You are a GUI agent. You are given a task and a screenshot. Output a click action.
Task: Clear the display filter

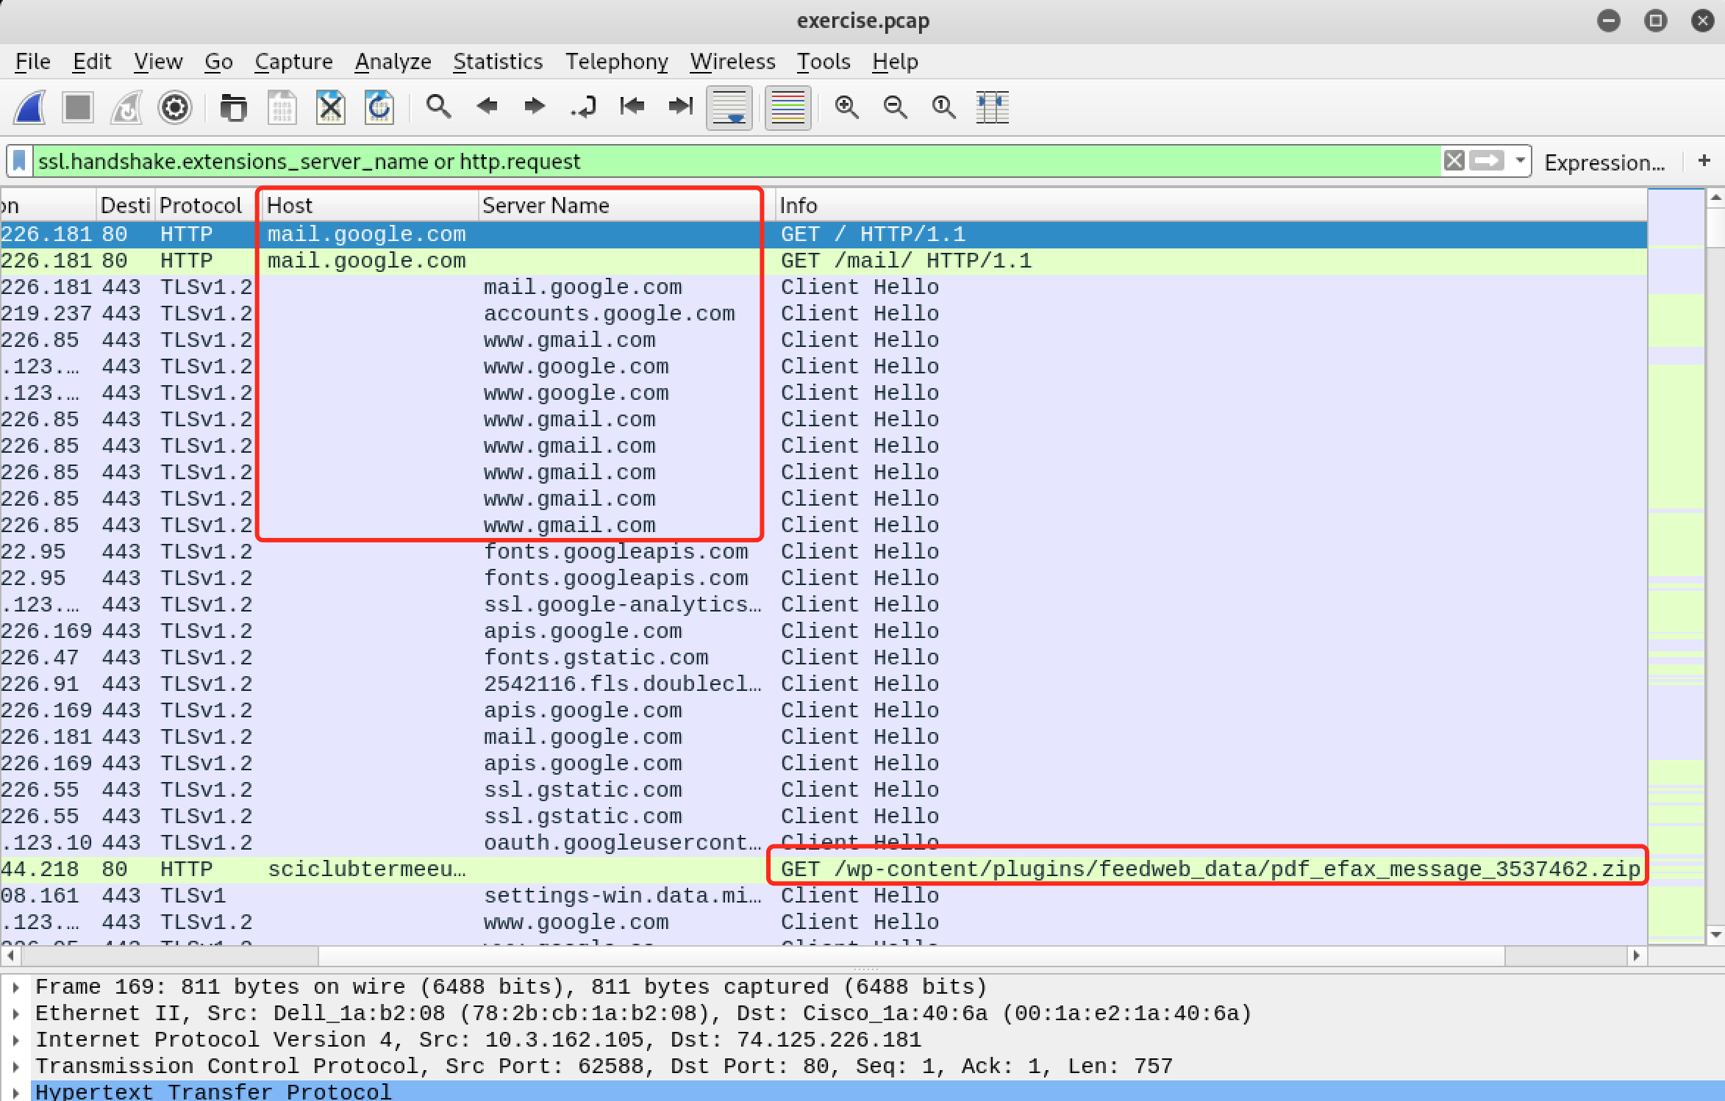[x=1454, y=160]
